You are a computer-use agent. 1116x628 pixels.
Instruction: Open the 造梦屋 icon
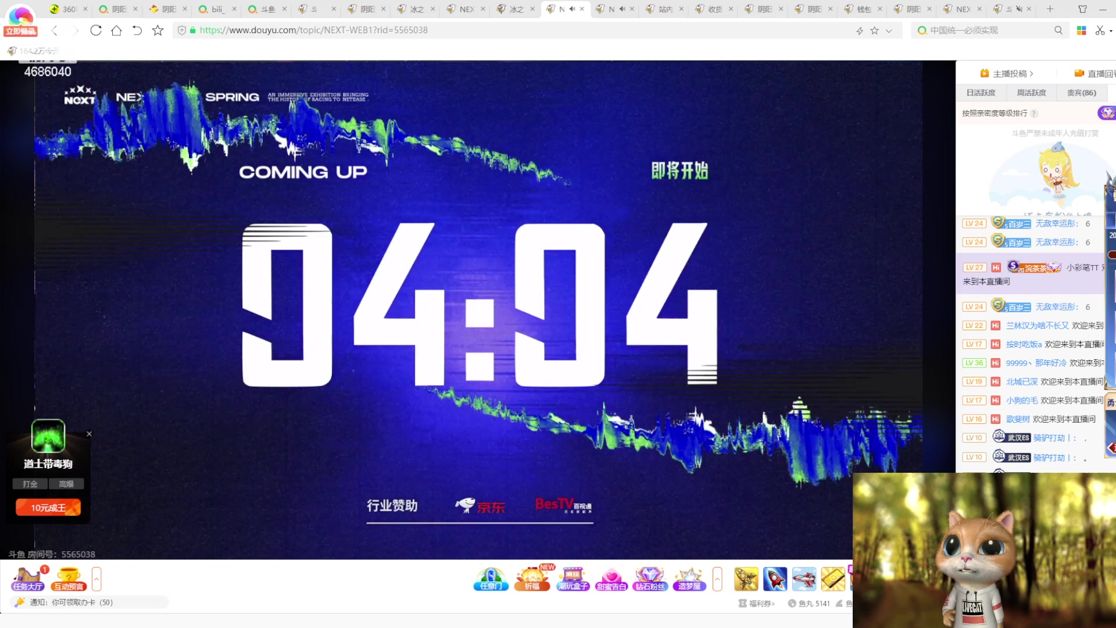tap(689, 579)
